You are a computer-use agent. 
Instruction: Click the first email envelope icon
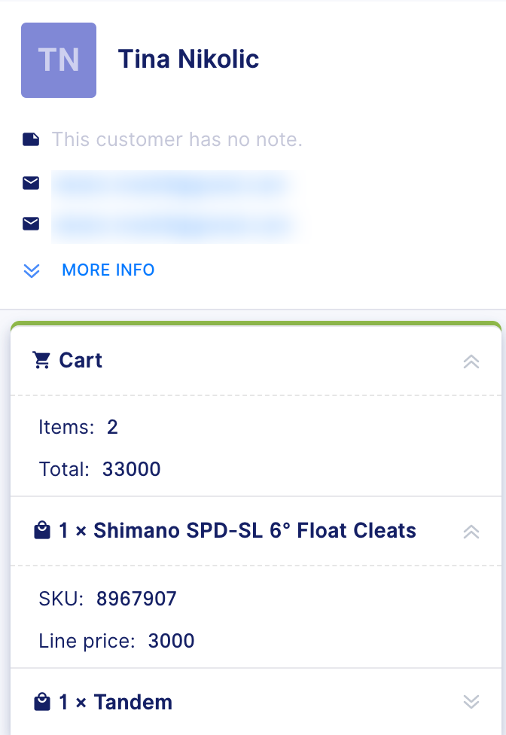31,183
